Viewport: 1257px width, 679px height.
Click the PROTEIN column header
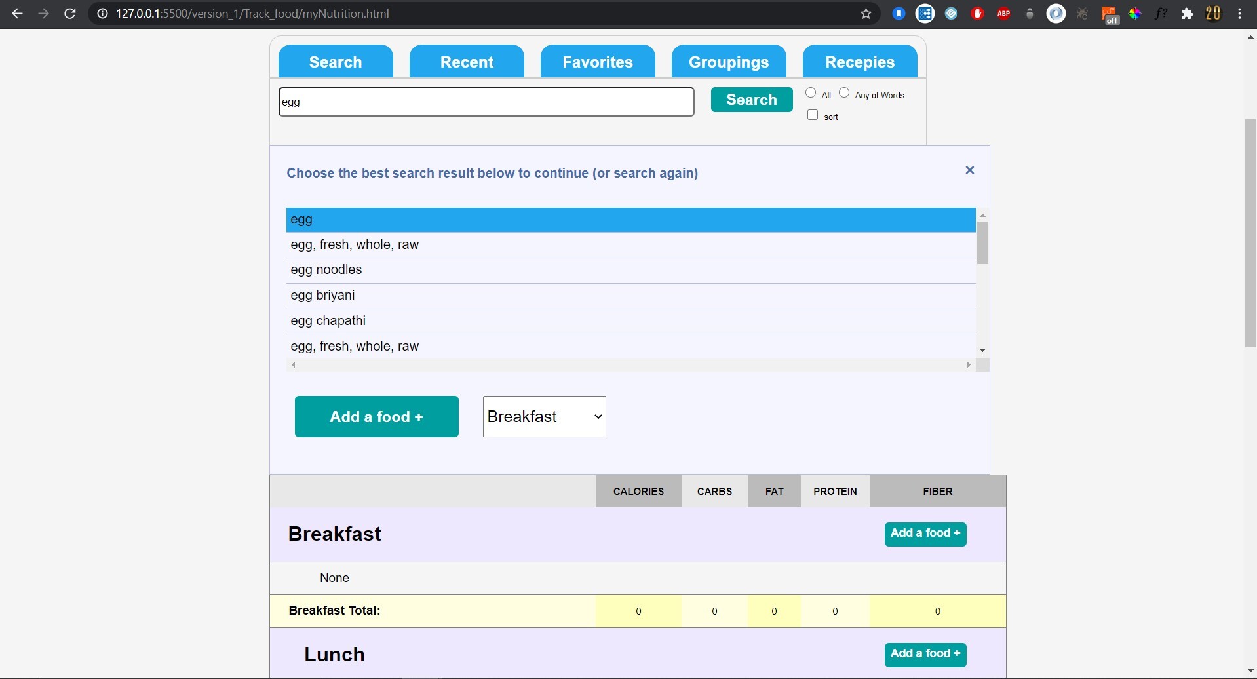coord(835,492)
